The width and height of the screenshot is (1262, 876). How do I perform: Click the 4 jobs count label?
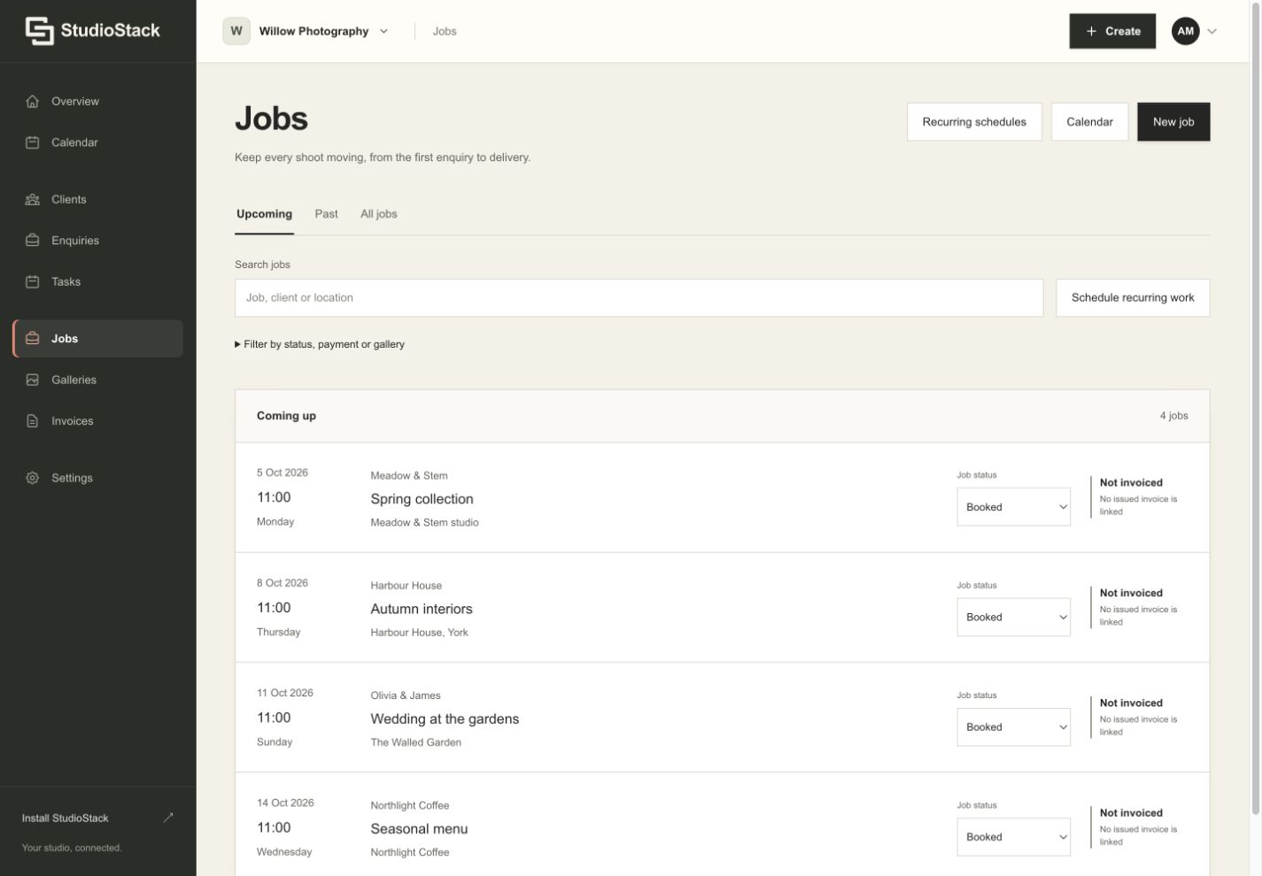[x=1173, y=416]
